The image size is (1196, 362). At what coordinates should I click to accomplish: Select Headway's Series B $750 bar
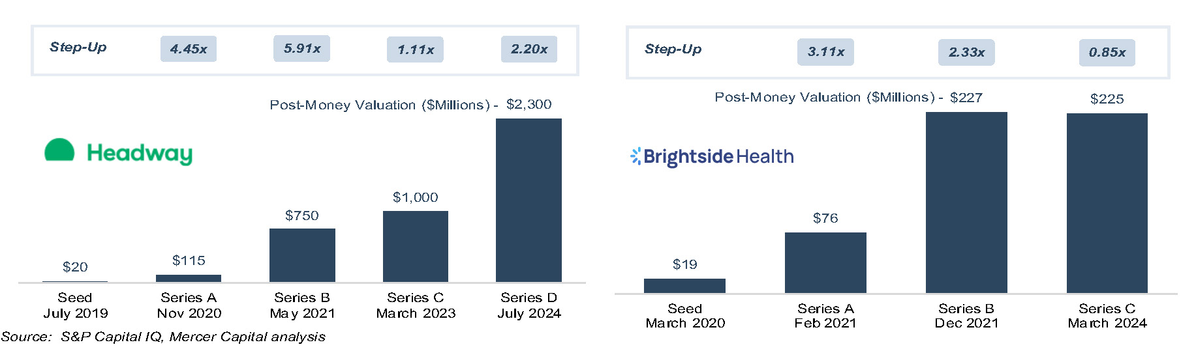coord(302,255)
